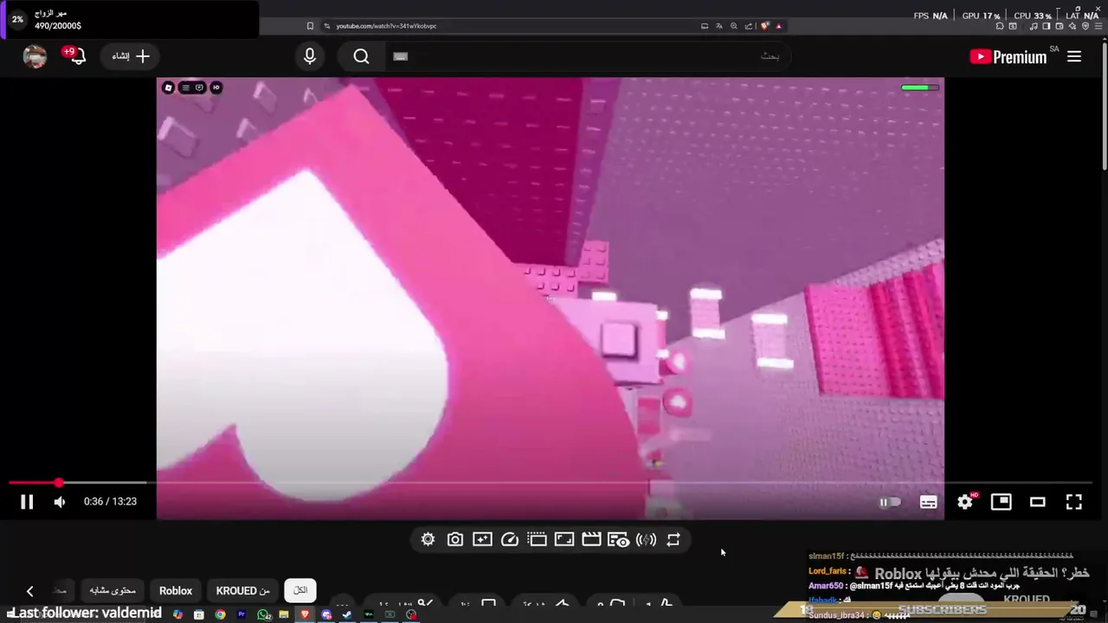Screen dimensions: 1108x623
Task: Toggle subtitles/closed captions button
Action: point(928,502)
